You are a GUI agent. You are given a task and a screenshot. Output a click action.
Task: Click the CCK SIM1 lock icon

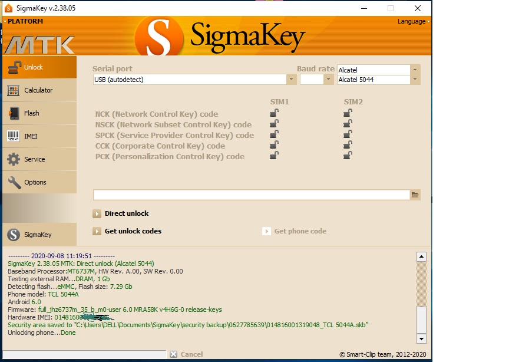click(274, 145)
